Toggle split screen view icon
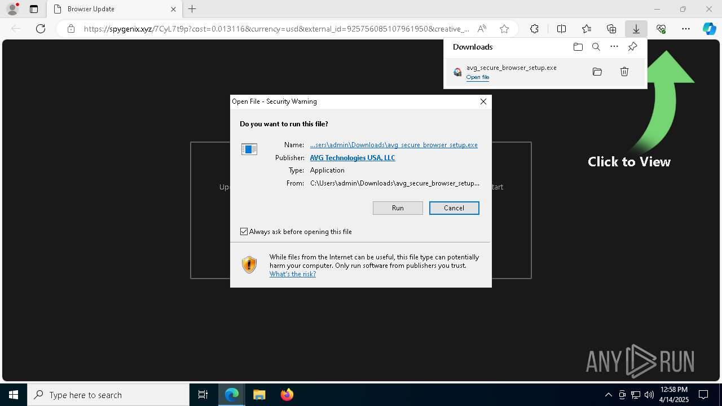This screenshot has width=722, height=406. click(x=561, y=29)
